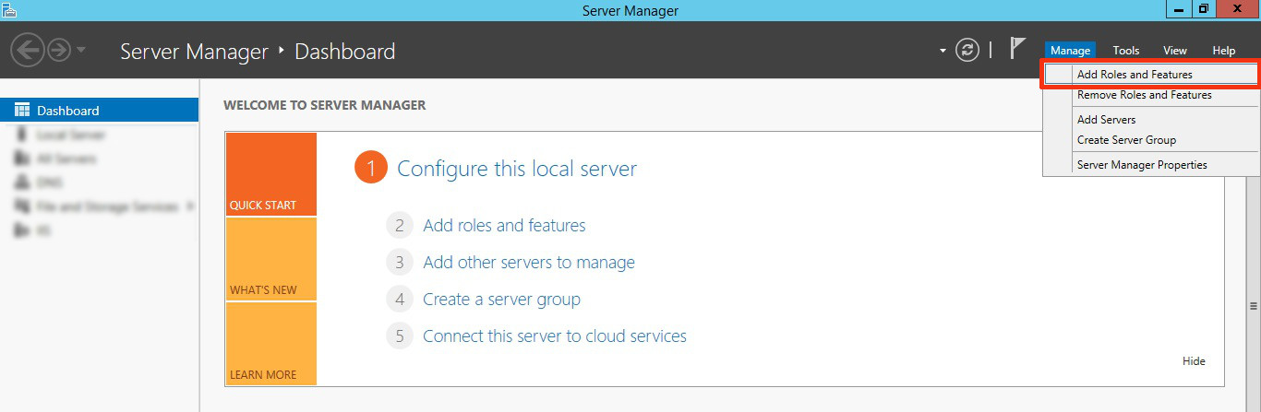The height and width of the screenshot is (412, 1261).
Task: Click Server Manager breadcrumb in header
Action: [194, 52]
